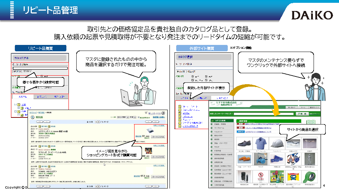The image size is (339, 191).
Task: Click the DAIKO logo
Action: tap(312, 15)
